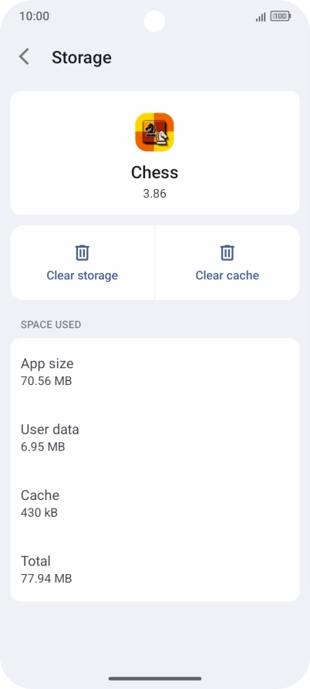Tap the Chess app name text
This screenshot has width=310, height=689.
pos(154,172)
